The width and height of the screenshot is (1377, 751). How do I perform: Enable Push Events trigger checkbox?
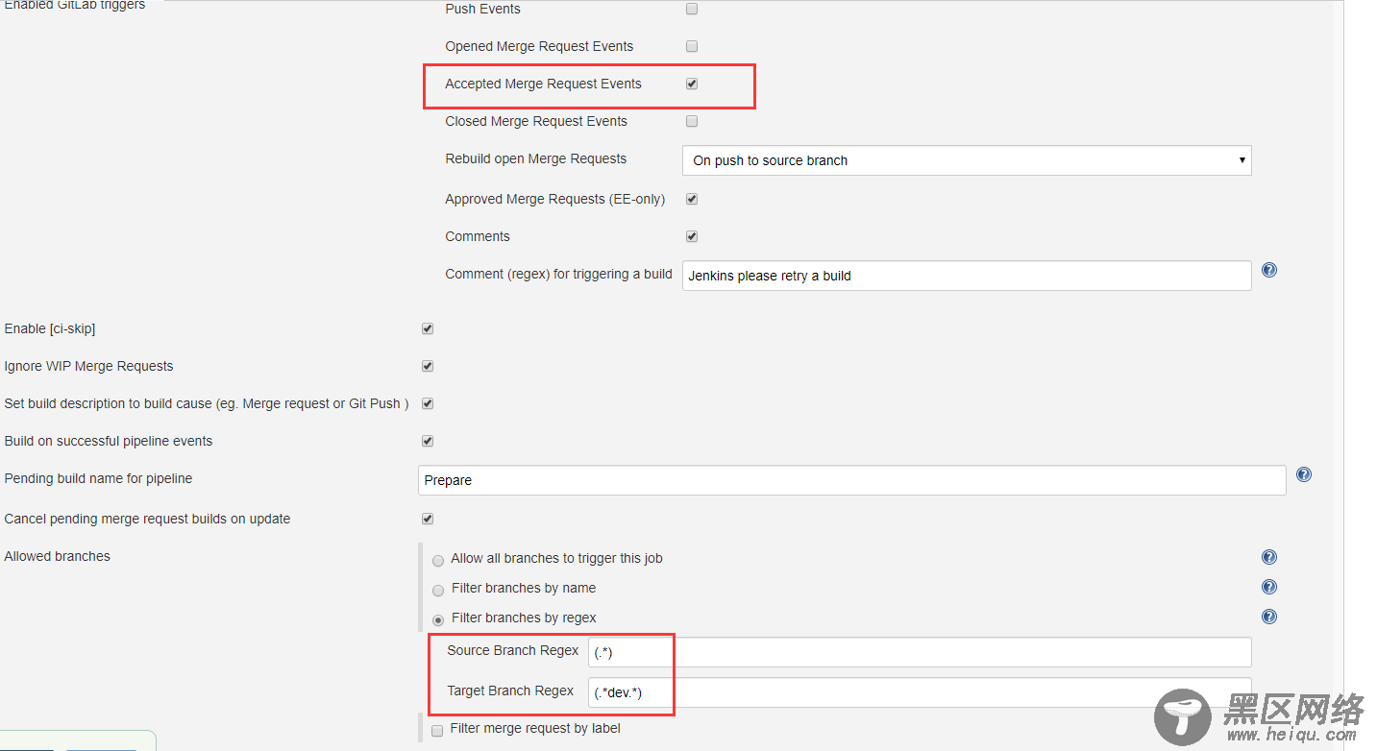(x=692, y=9)
